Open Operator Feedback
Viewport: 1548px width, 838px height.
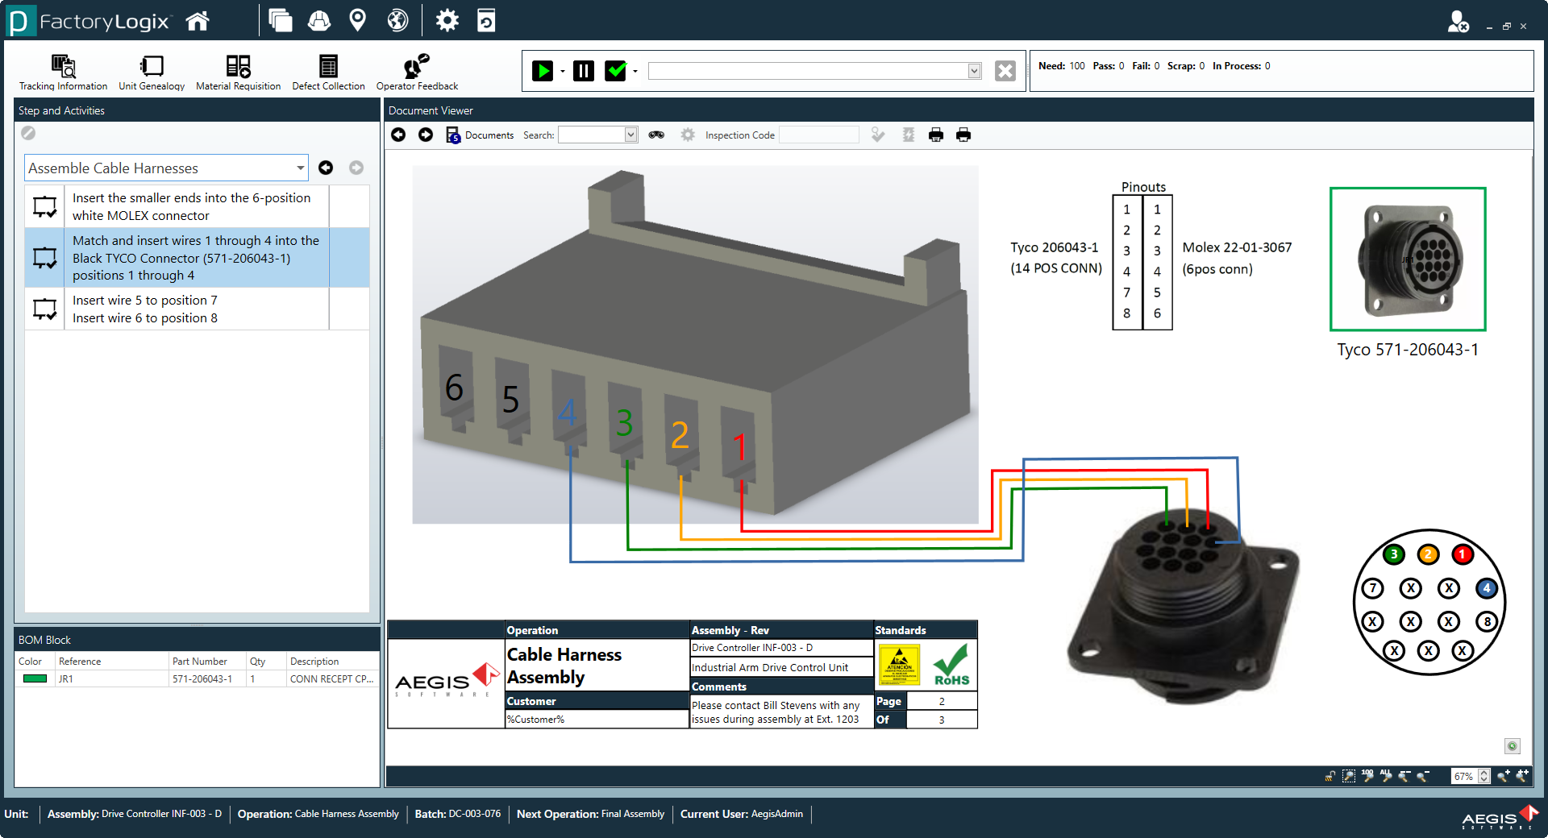(417, 72)
